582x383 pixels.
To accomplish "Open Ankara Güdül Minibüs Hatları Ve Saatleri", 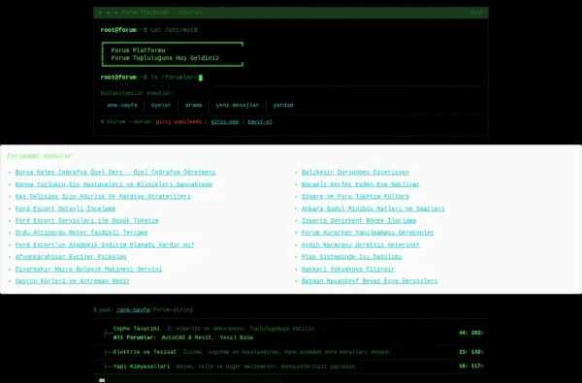I will point(373,208).
